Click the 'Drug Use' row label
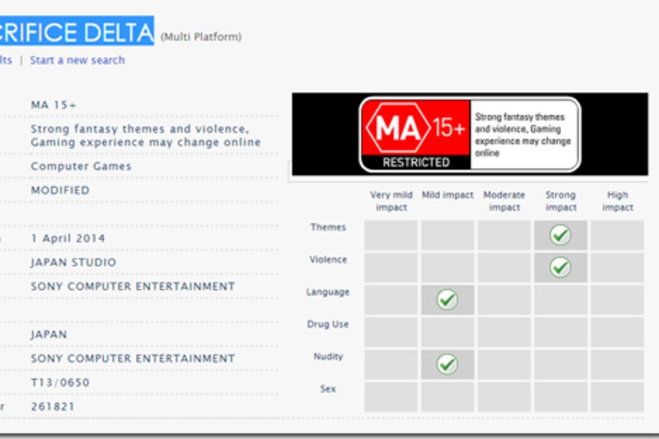 pyautogui.click(x=328, y=324)
